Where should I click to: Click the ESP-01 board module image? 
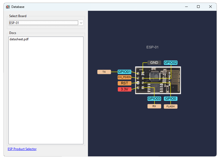point(158,80)
